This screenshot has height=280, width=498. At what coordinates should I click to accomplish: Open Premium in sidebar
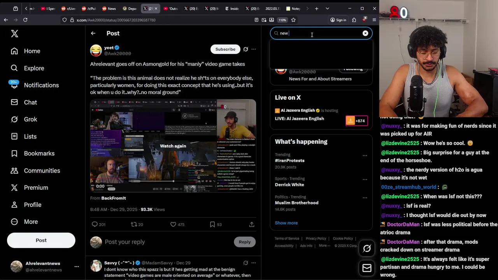click(x=30, y=187)
